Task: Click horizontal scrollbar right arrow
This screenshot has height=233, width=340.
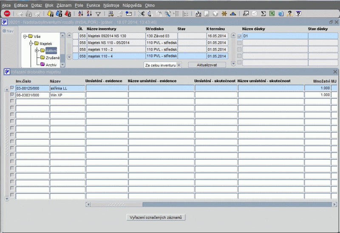Action: pyautogui.click(x=334, y=204)
